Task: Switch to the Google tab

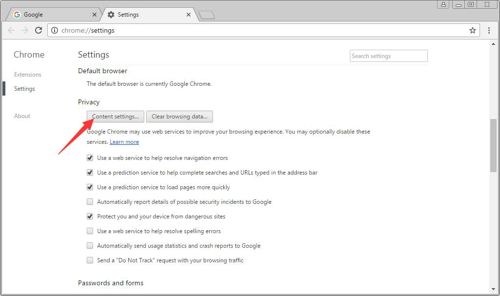Action: tap(54, 15)
